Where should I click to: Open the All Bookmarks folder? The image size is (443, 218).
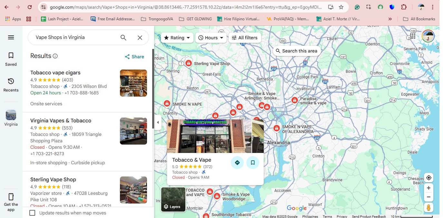(x=419, y=19)
